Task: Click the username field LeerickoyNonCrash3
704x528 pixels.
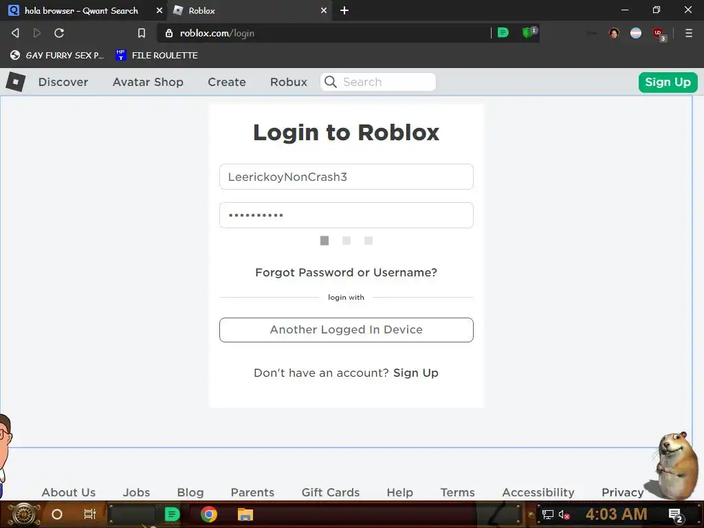Action: point(346,177)
